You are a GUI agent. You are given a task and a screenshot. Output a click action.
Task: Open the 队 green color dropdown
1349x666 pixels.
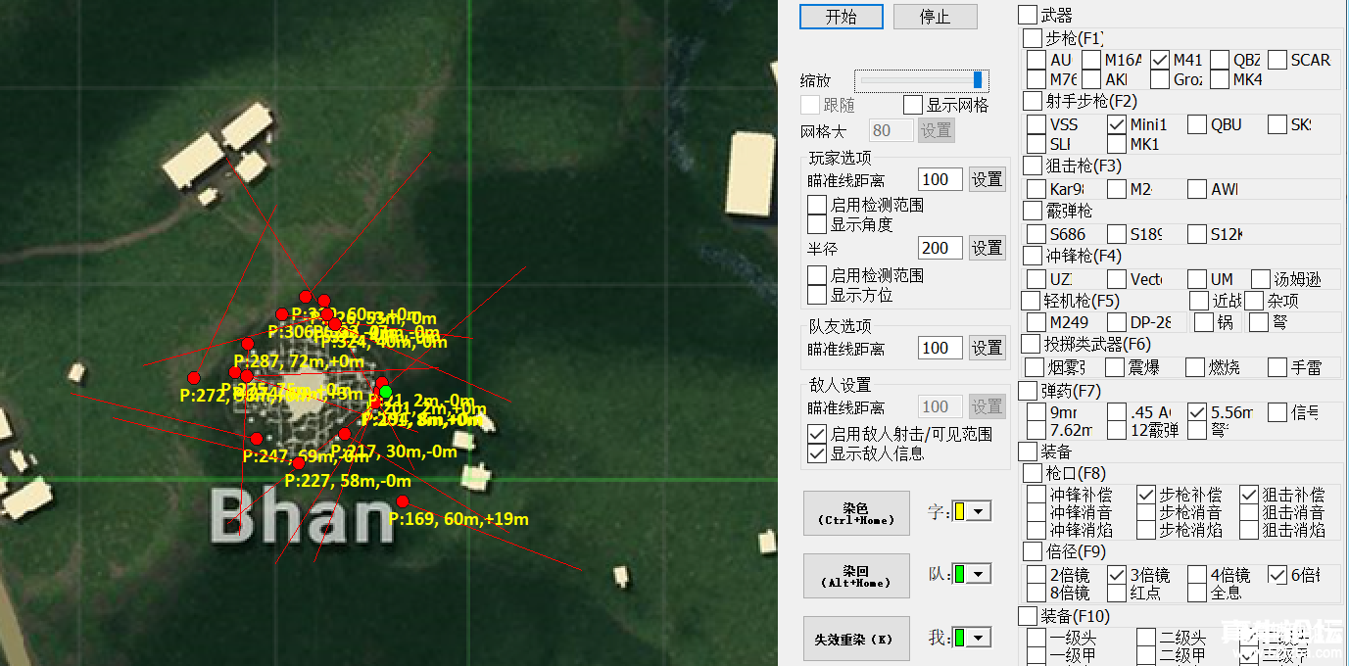(973, 573)
